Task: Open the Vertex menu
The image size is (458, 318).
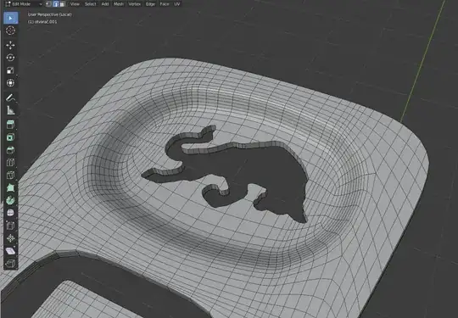Action: tap(134, 3)
